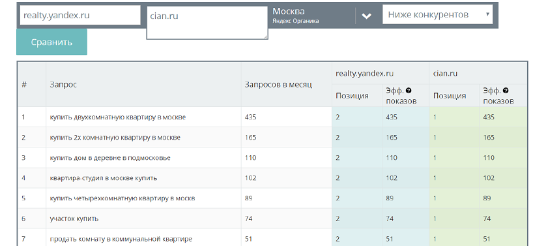Viewport: 533px width, 246px height.
Task: Click the Запросов в месяц column header
Action: tap(278, 85)
